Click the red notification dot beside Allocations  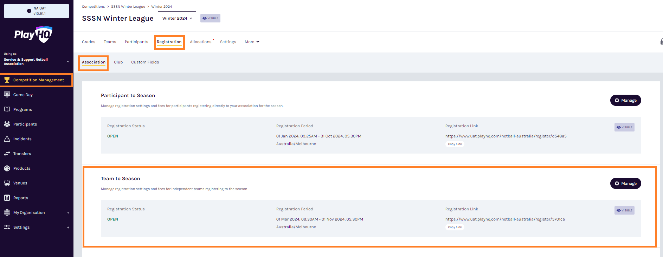click(213, 40)
